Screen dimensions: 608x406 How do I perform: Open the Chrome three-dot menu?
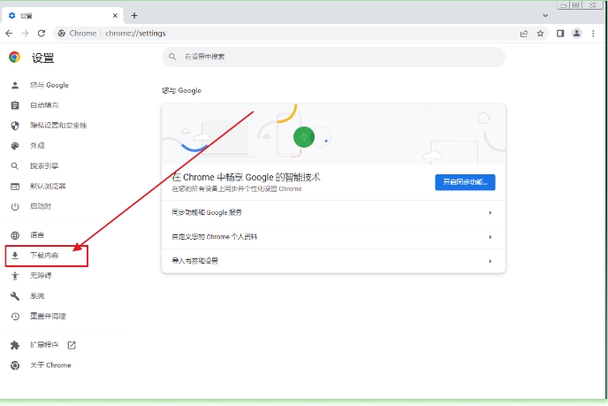(593, 34)
